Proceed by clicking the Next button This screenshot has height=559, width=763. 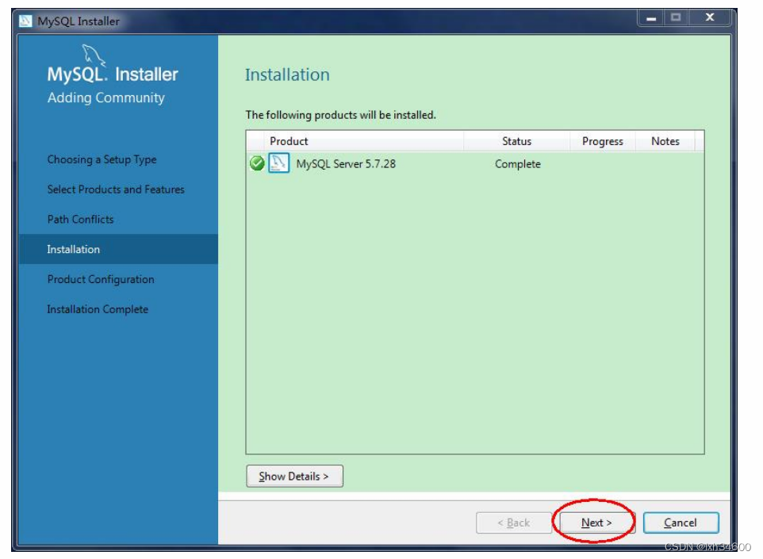click(595, 523)
